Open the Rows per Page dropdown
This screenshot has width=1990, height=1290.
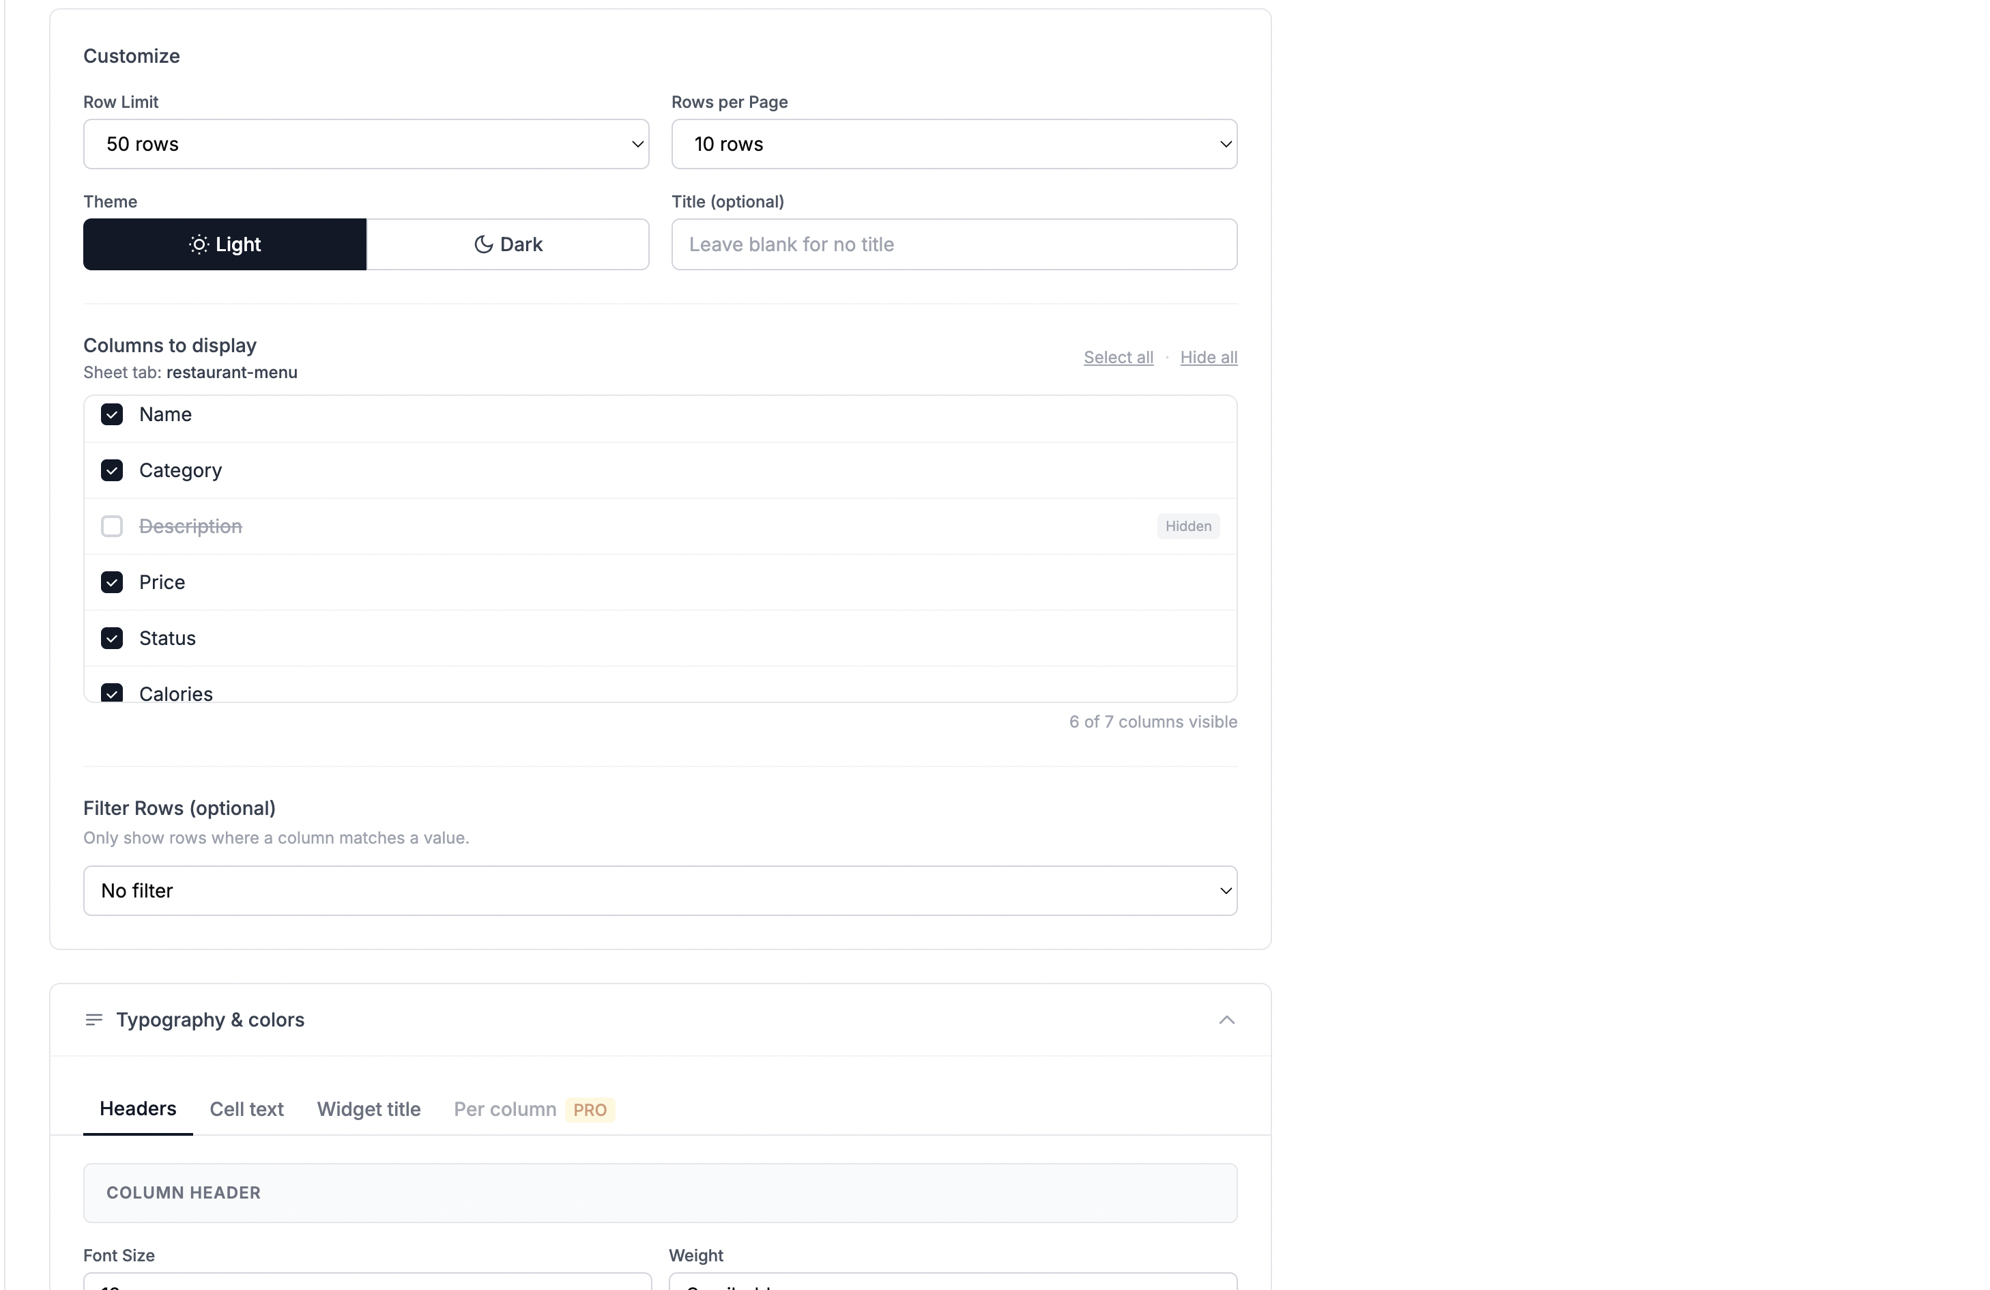click(x=953, y=145)
